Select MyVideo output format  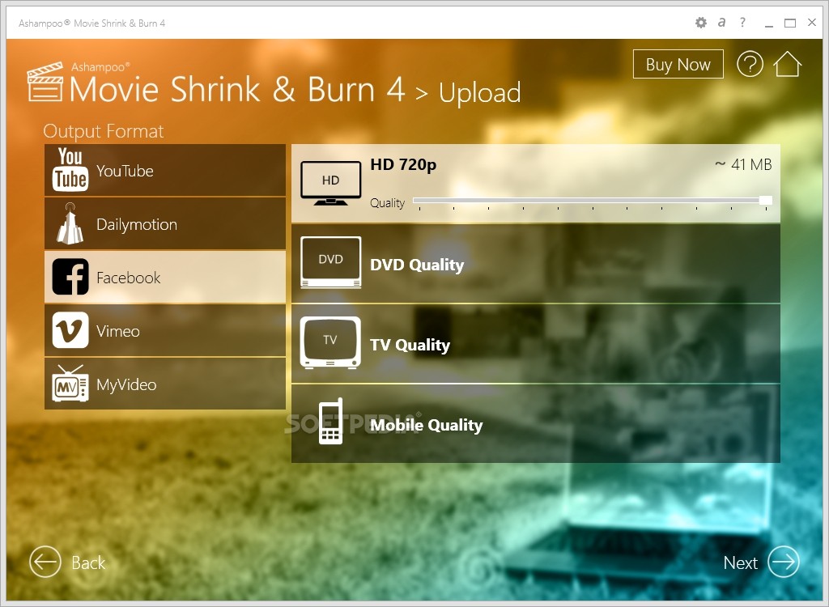[x=165, y=384]
